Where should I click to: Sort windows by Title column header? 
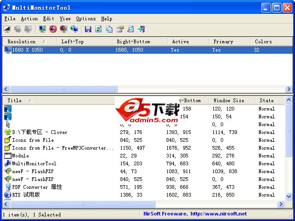(59, 100)
